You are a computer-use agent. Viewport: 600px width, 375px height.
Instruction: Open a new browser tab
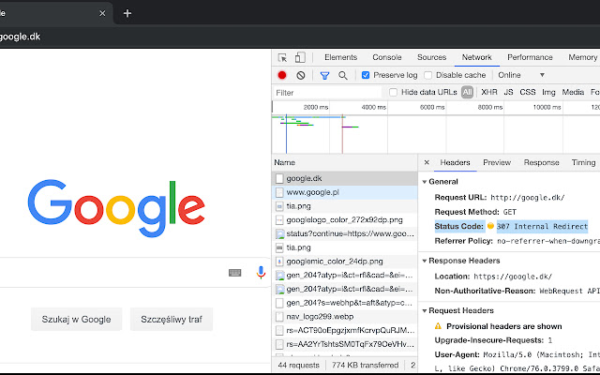click(127, 13)
